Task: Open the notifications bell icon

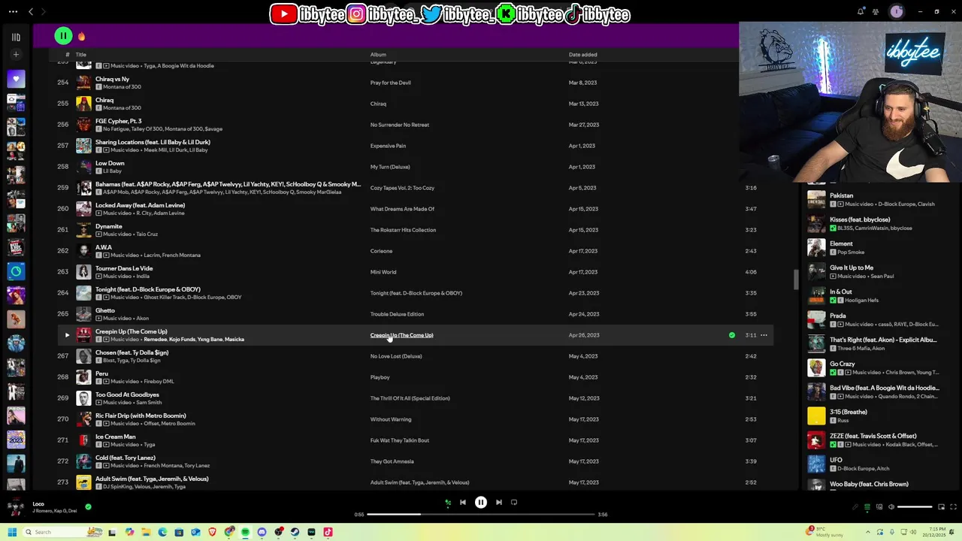Action: click(x=861, y=11)
